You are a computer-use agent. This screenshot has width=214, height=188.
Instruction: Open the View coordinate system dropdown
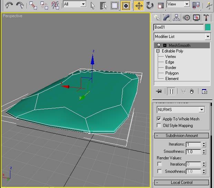point(178,4)
